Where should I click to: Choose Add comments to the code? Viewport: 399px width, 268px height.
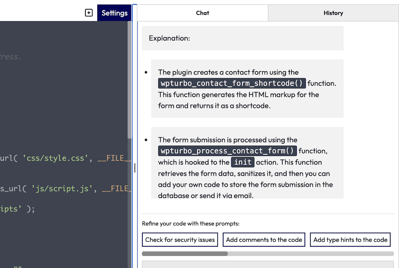click(x=264, y=240)
